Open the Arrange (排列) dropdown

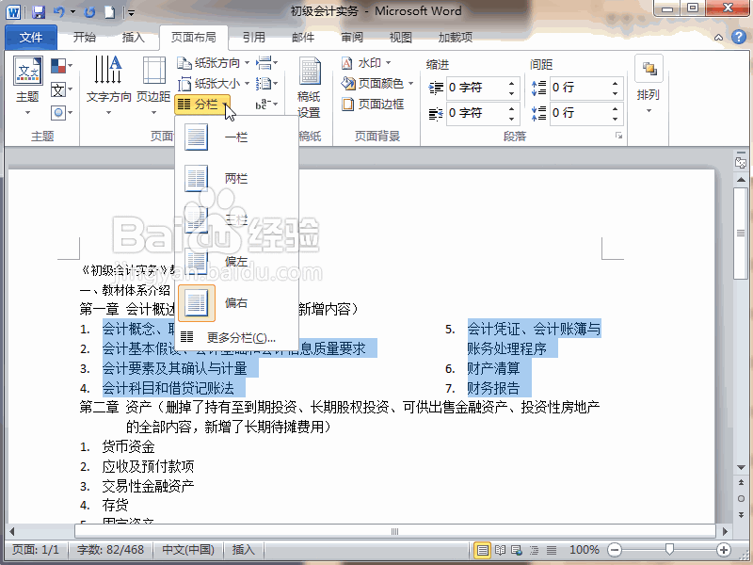[x=649, y=86]
